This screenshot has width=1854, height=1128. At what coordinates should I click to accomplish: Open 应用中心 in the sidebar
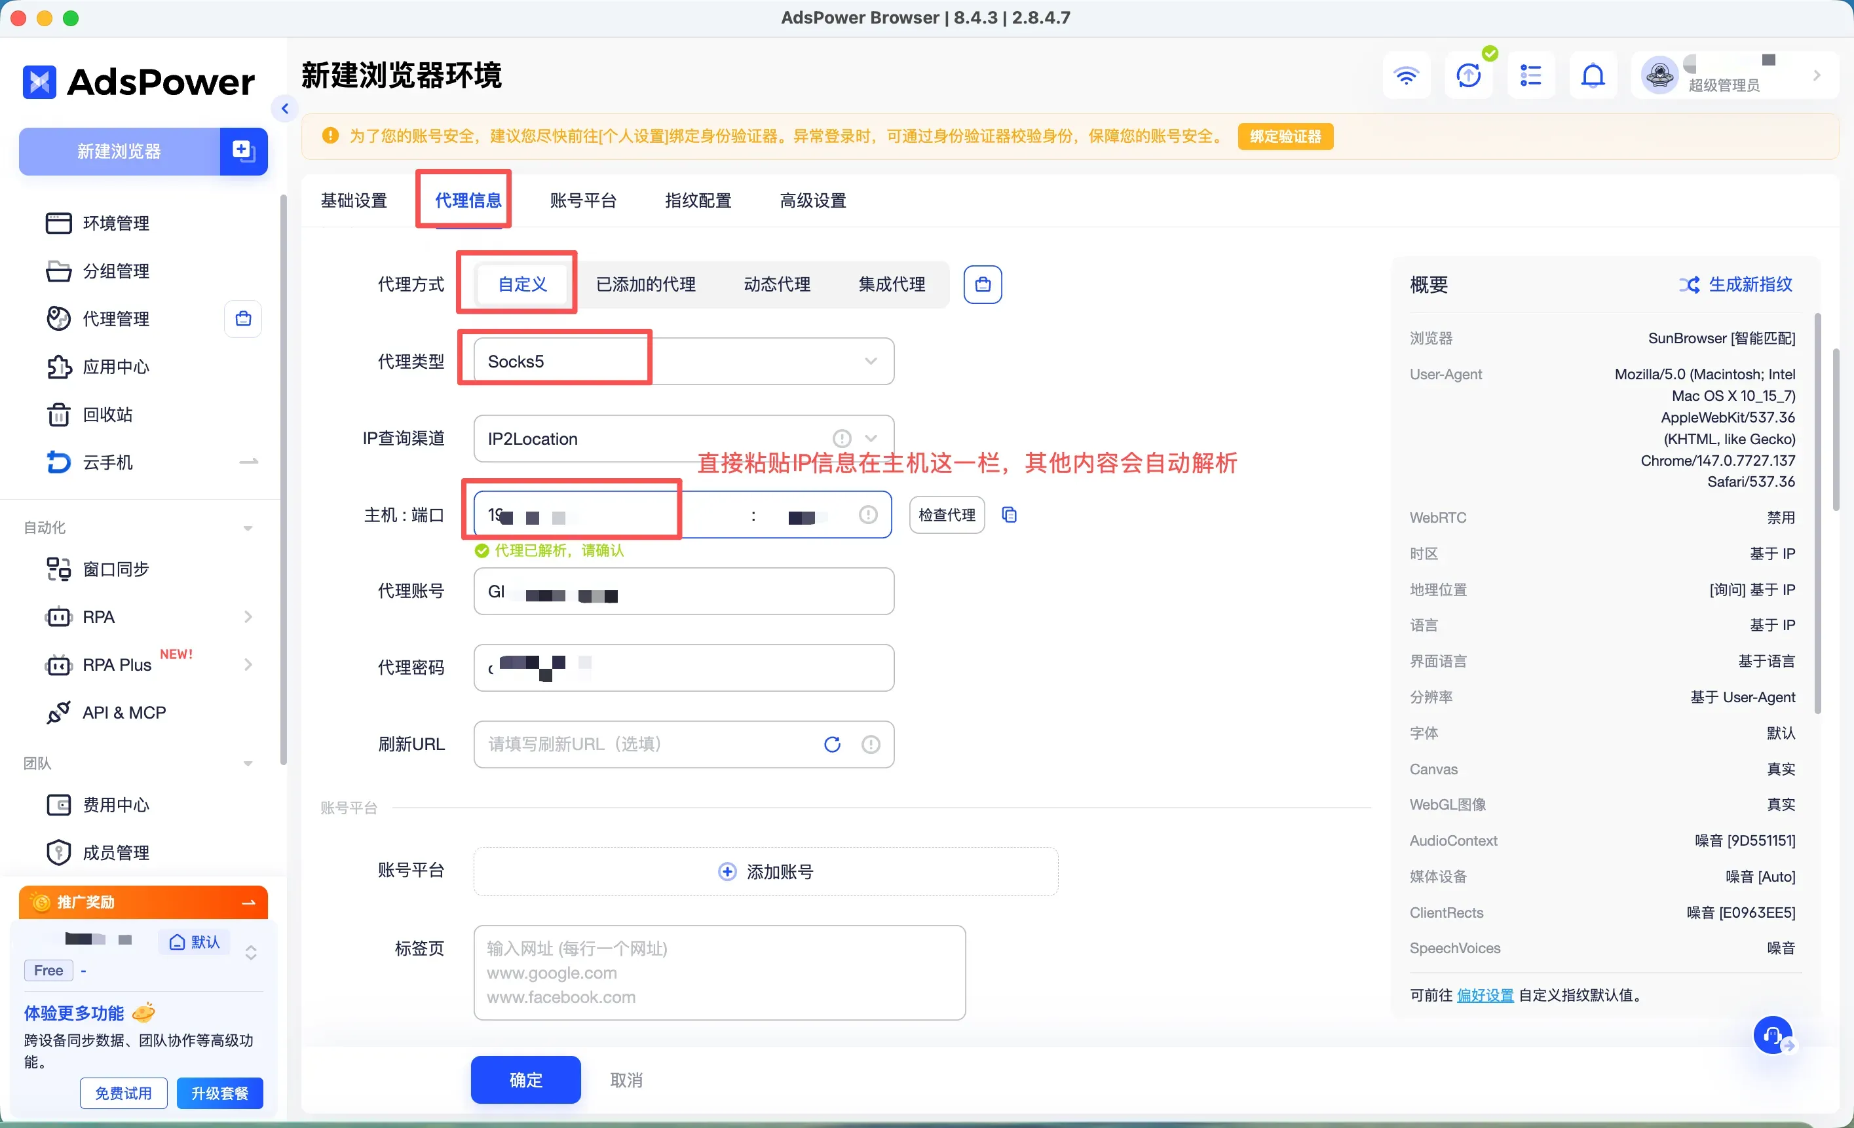[116, 366]
